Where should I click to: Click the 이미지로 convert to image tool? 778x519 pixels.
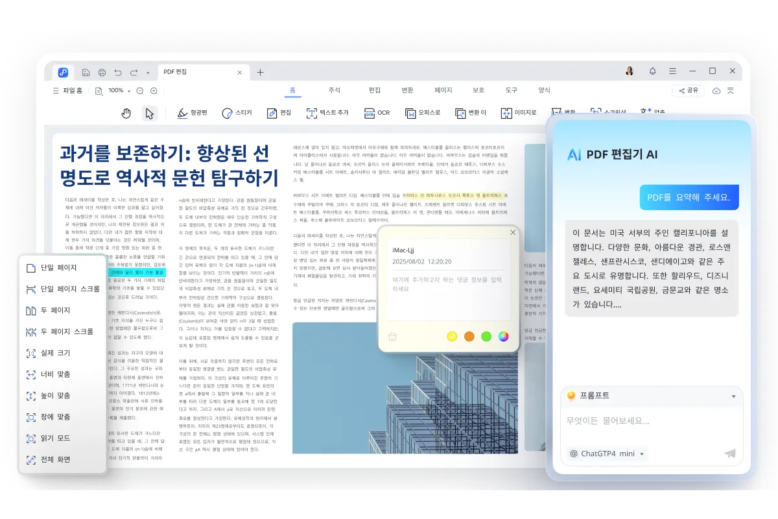coord(519,113)
